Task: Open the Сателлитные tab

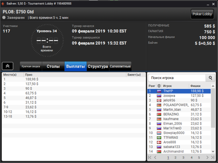Action: pyautogui.click(x=120, y=66)
